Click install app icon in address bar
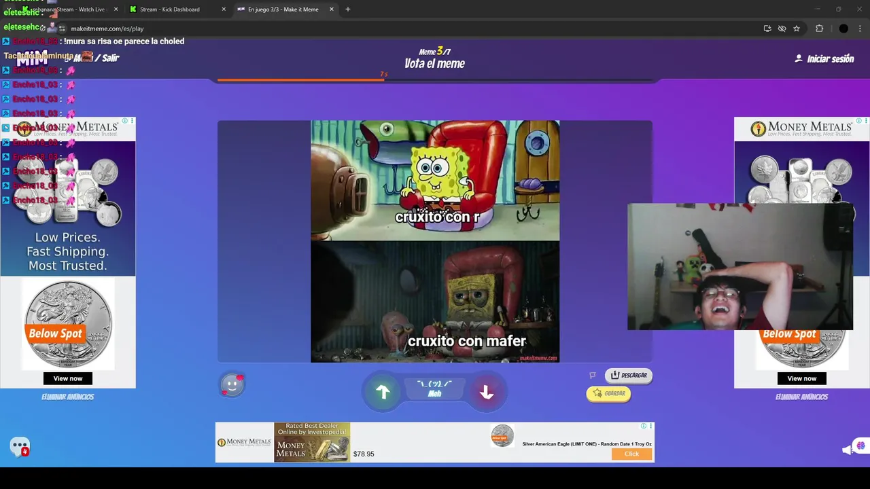This screenshot has width=870, height=489. click(x=767, y=29)
